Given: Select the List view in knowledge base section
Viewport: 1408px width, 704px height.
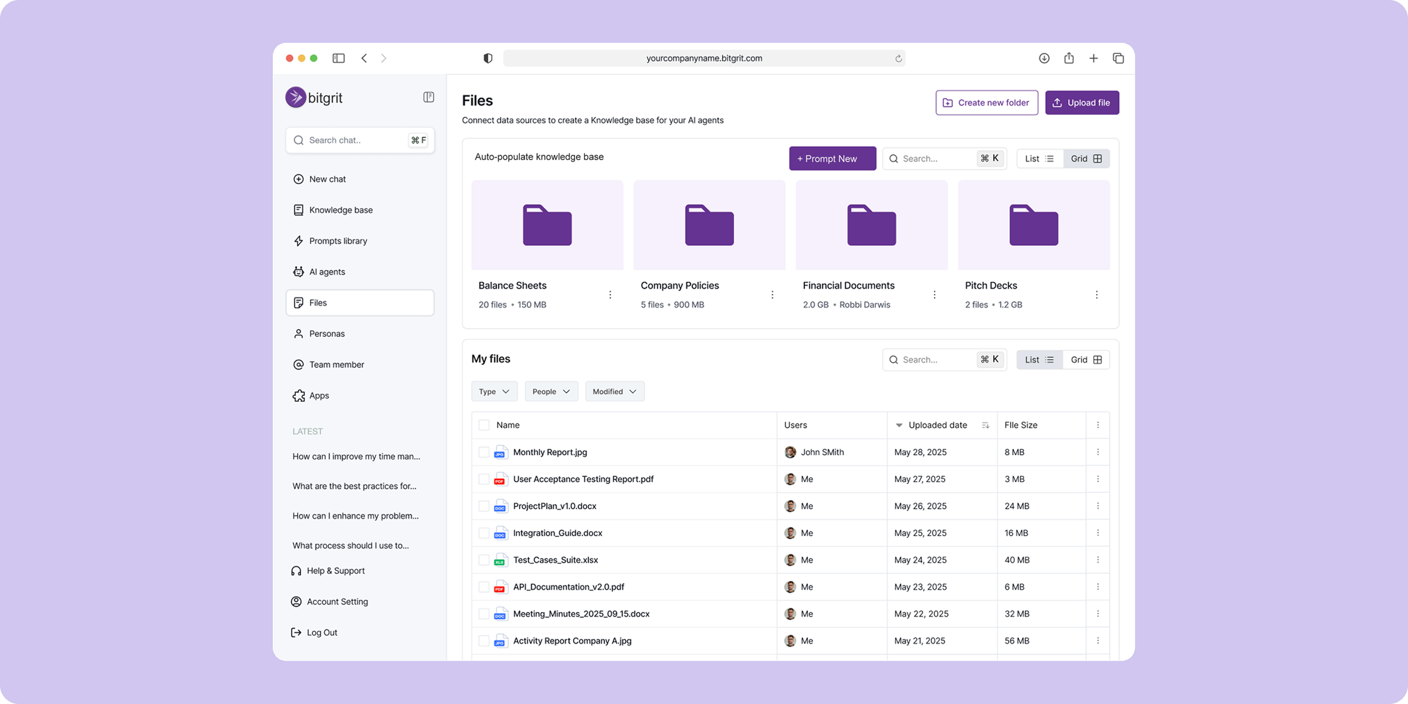Looking at the screenshot, I should [x=1038, y=158].
